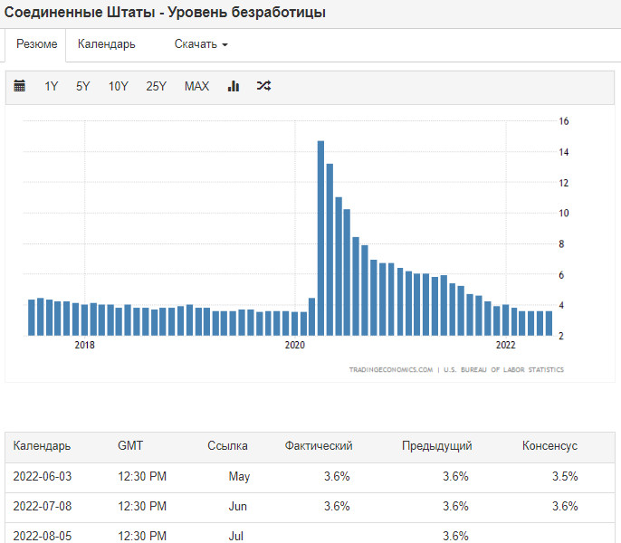The height and width of the screenshot is (543, 621).
Task: Click the tallest bar at 2020 peak
Action: point(320,237)
